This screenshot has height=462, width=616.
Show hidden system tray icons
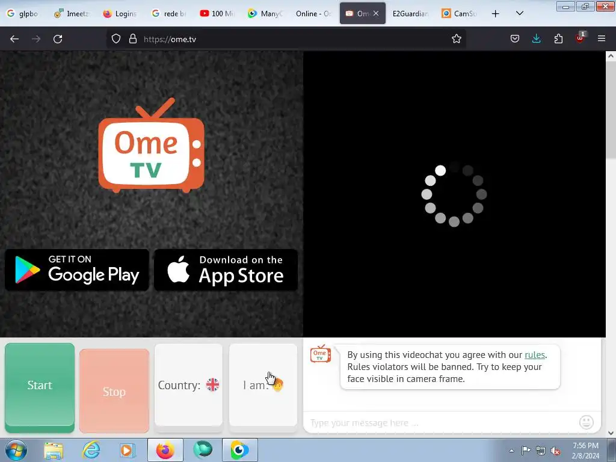pyautogui.click(x=511, y=451)
